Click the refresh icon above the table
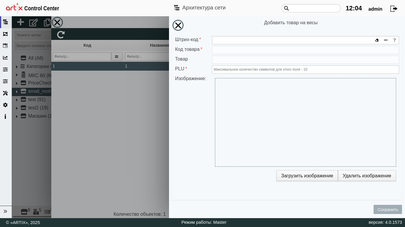This screenshot has height=227, width=405. [x=61, y=35]
